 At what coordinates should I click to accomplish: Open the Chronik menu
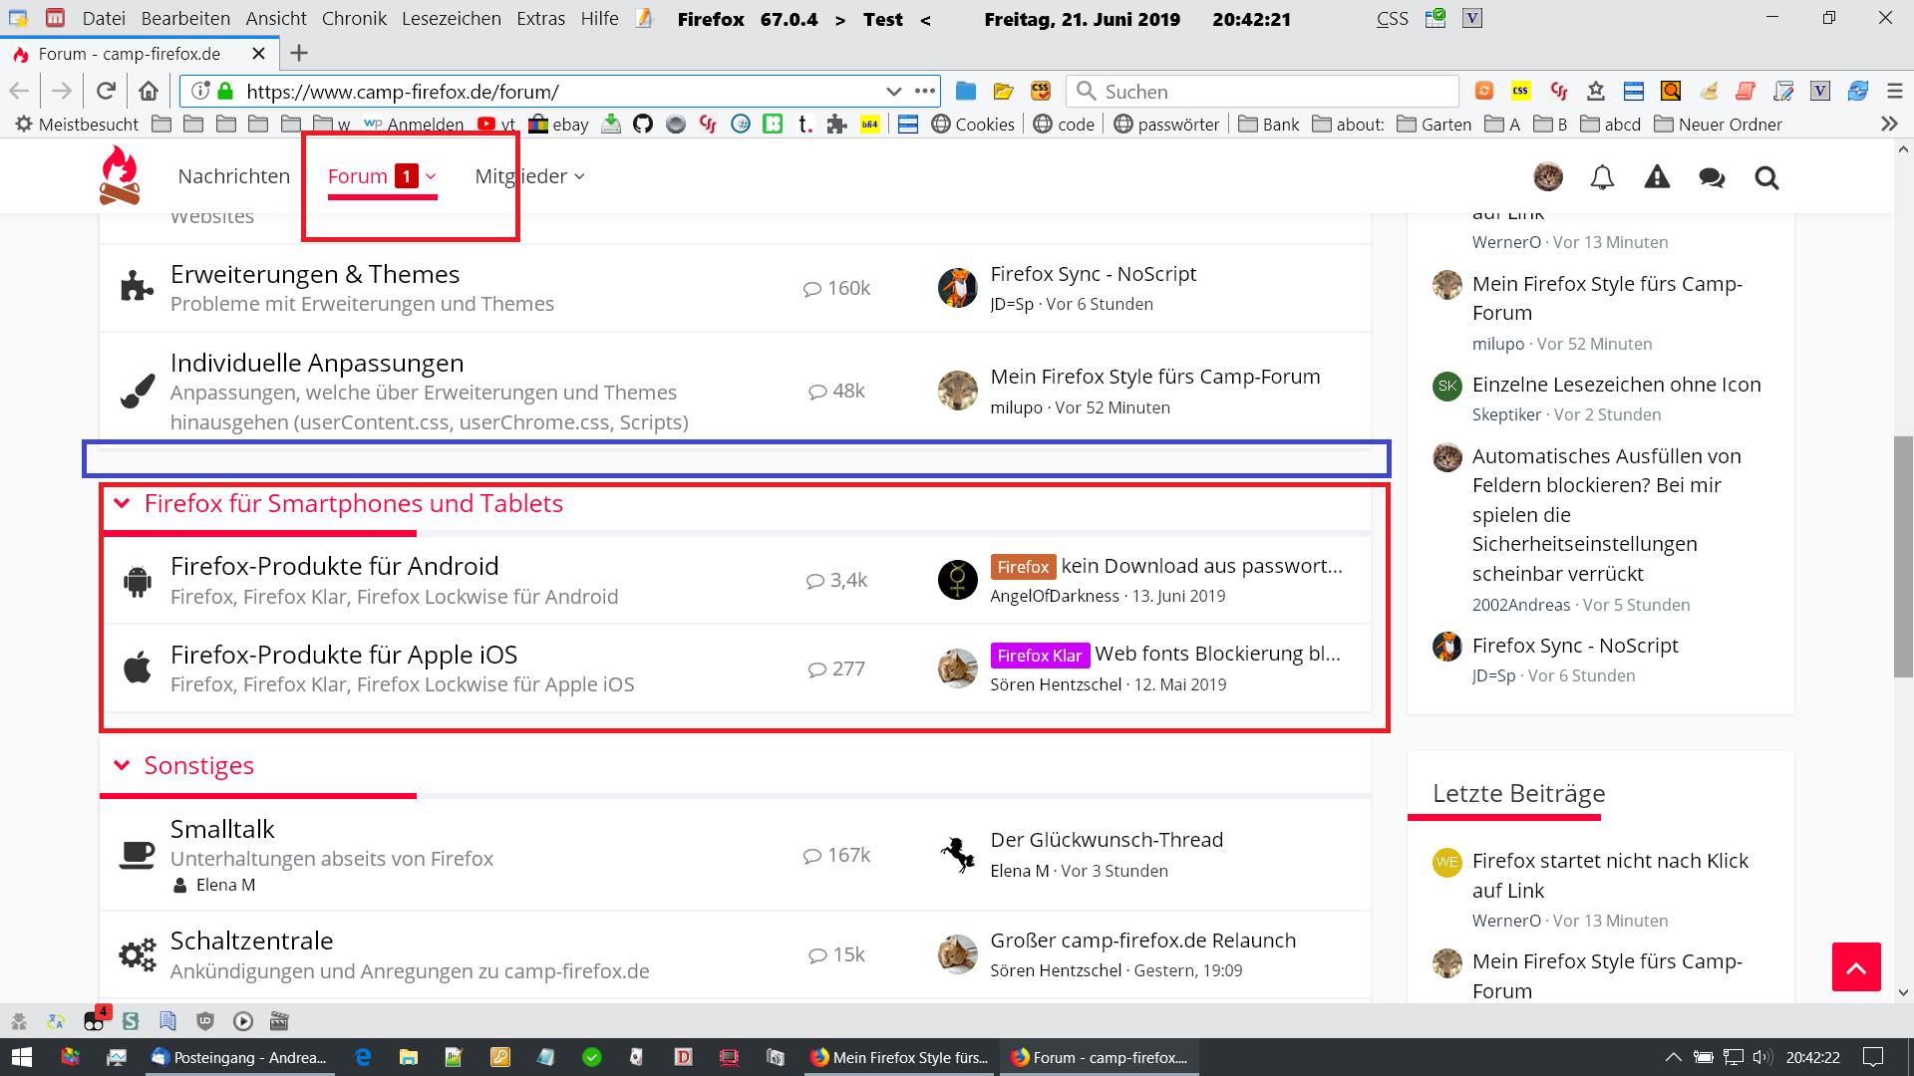pos(354,19)
